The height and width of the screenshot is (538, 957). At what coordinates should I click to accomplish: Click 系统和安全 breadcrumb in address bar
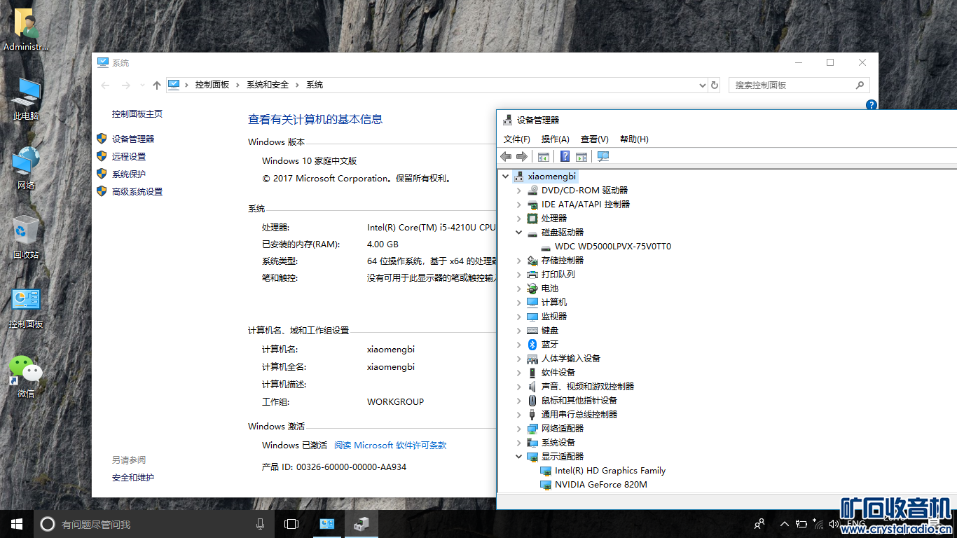pos(268,85)
